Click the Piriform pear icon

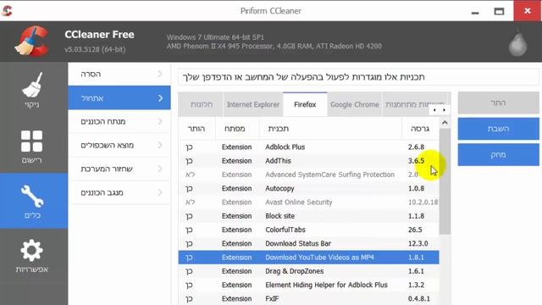coord(517,42)
